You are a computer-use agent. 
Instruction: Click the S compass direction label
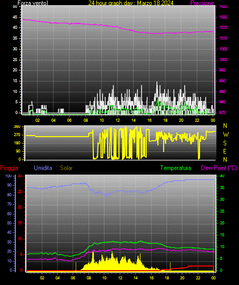coord(225,143)
